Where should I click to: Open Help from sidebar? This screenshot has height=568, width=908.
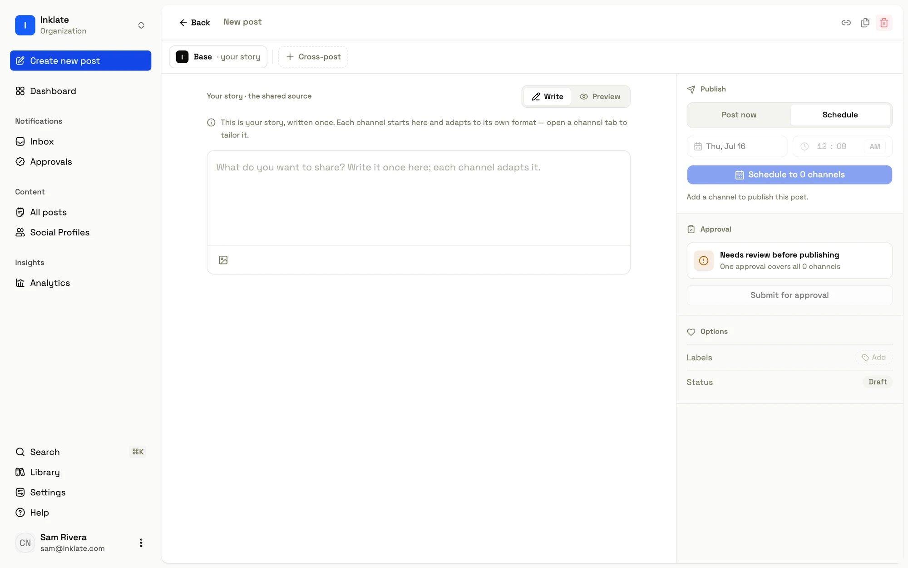pyautogui.click(x=80, y=513)
